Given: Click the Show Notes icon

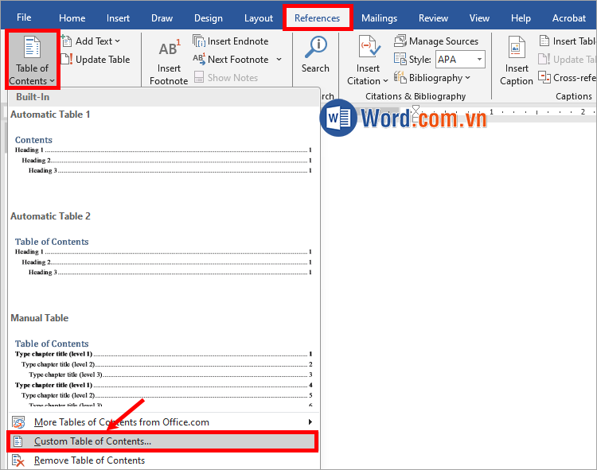Looking at the screenshot, I should pos(199,77).
